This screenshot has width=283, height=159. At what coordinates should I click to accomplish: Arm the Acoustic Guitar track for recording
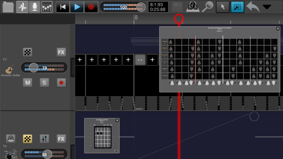(x=61, y=83)
